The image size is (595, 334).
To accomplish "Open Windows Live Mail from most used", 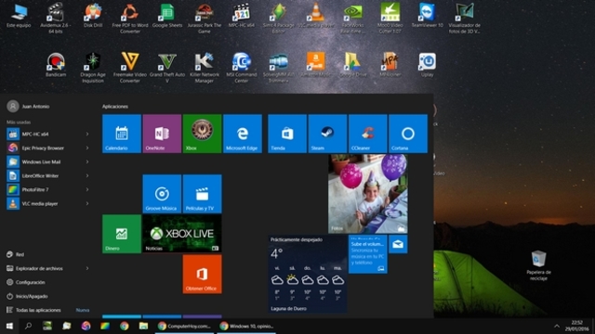I will click(x=47, y=161).
